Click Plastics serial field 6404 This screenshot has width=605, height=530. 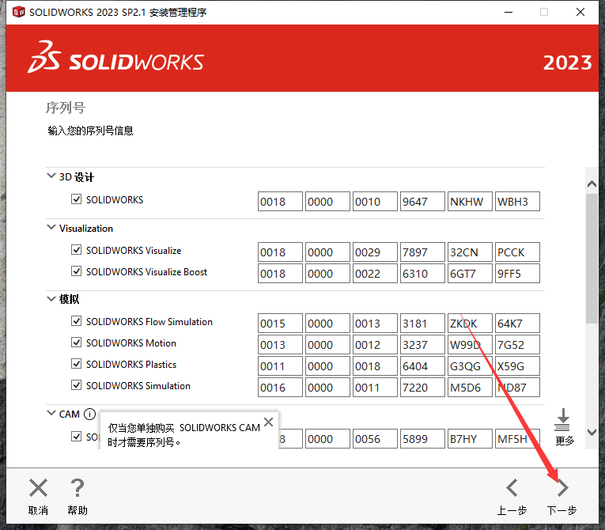422,366
